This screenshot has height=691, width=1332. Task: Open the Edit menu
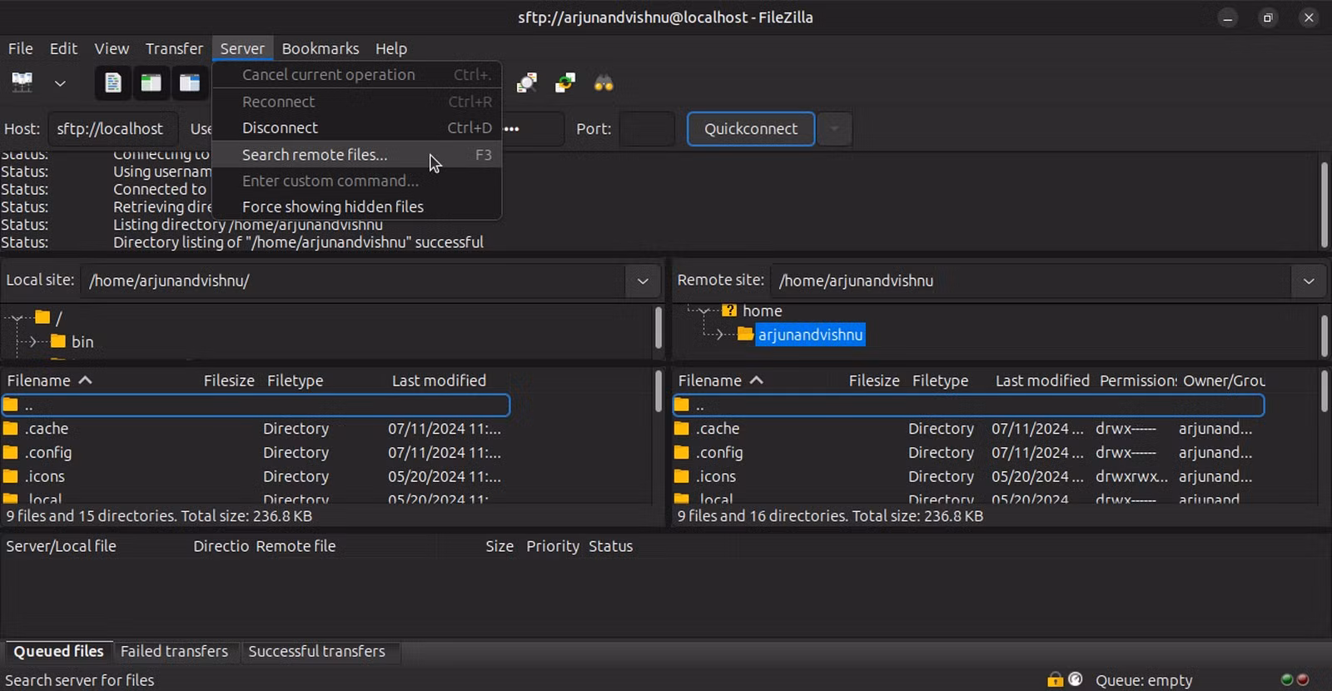[63, 48]
